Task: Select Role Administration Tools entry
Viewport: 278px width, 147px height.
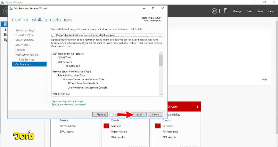Action: pos(71,75)
